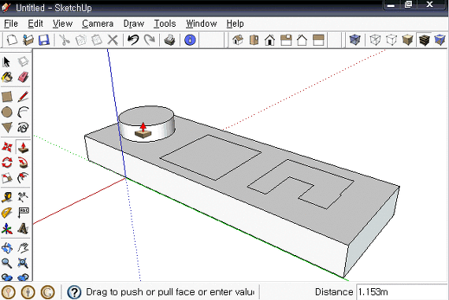This screenshot has height=300, width=449.
Task: Select the arrow Select tool
Action: click(x=7, y=62)
